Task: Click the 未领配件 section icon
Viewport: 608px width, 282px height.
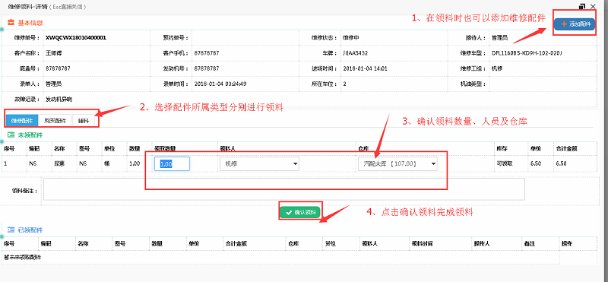Action: [x=11, y=135]
